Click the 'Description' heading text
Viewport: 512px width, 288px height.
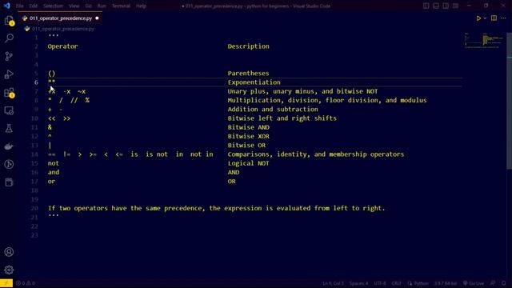[248, 46]
